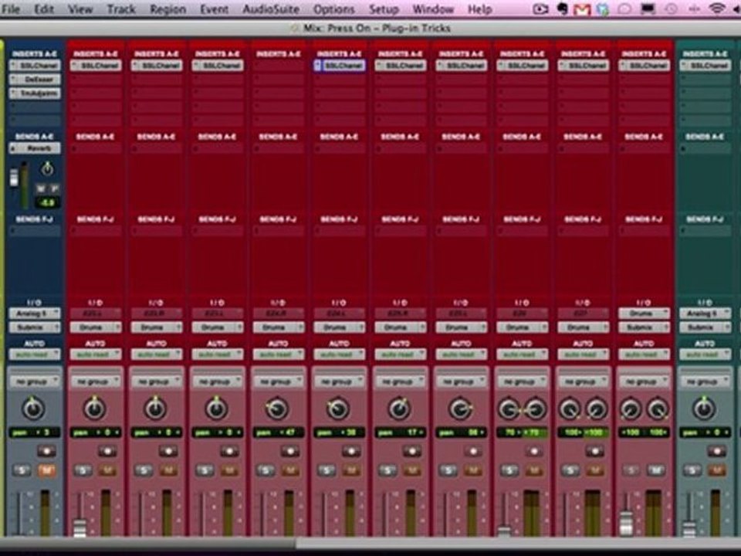Click volume fader on green Analog 6 track
The width and height of the screenshot is (741, 556).
coord(689,528)
